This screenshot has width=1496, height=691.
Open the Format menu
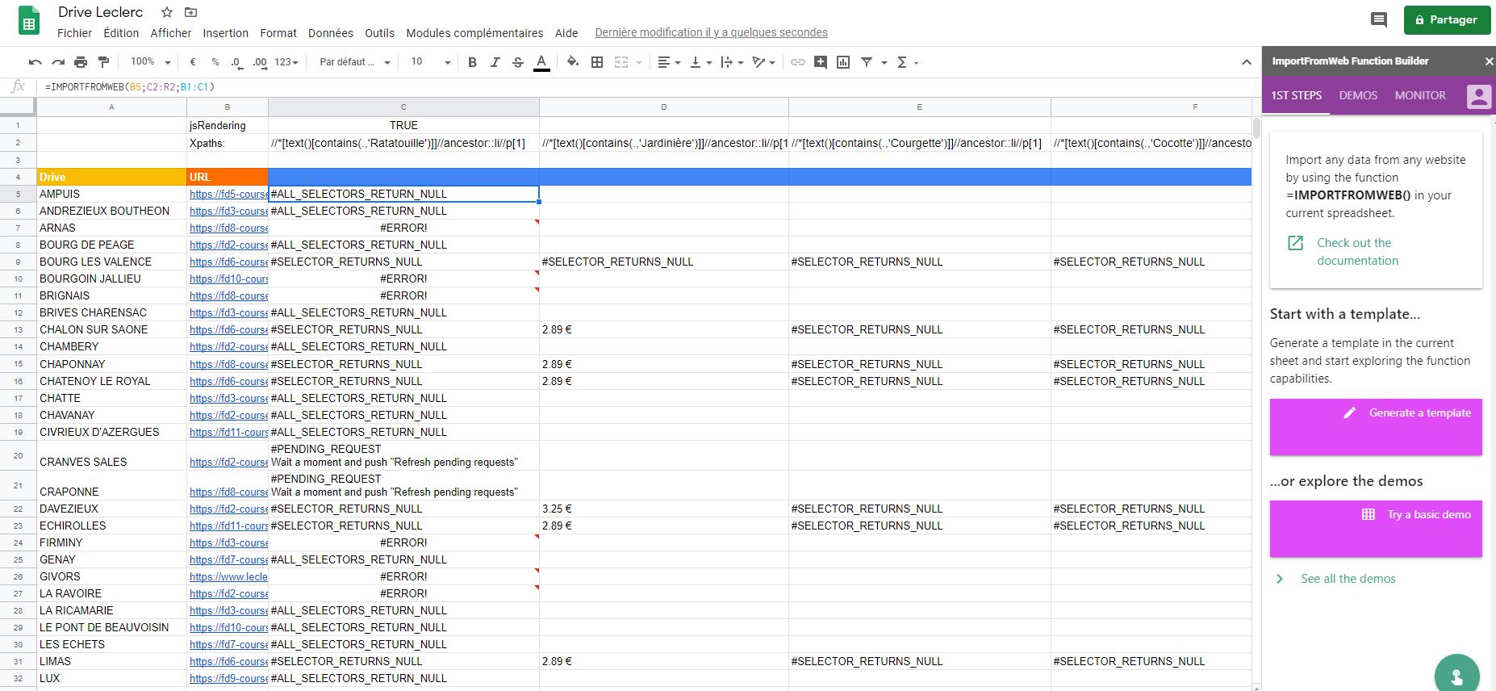278,33
